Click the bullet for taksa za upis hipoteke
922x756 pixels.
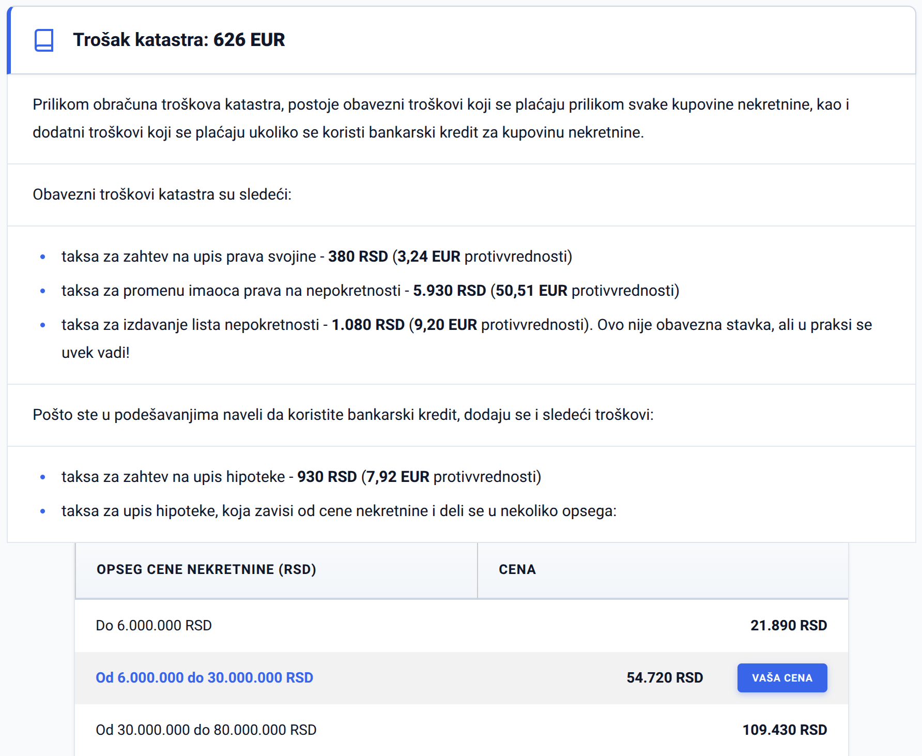pyautogui.click(x=43, y=511)
